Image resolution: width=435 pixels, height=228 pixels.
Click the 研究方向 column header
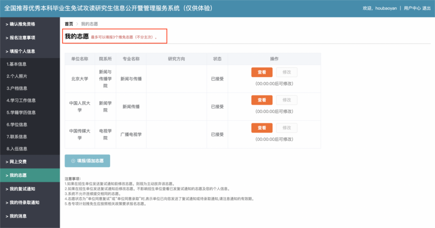coord(176,59)
